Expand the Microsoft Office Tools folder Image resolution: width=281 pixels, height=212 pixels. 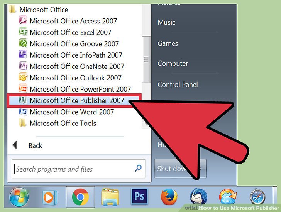[63, 123]
